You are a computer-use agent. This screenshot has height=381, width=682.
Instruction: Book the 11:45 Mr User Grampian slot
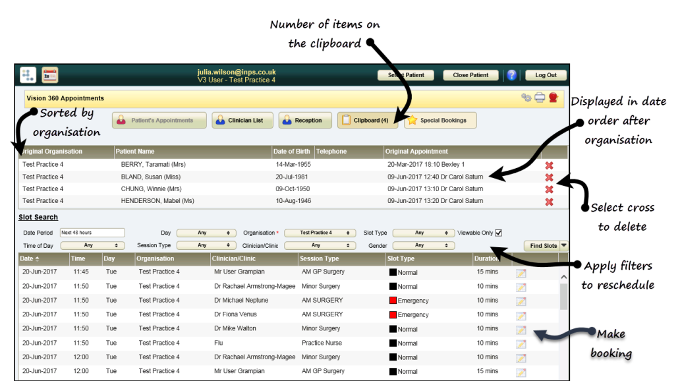click(521, 272)
